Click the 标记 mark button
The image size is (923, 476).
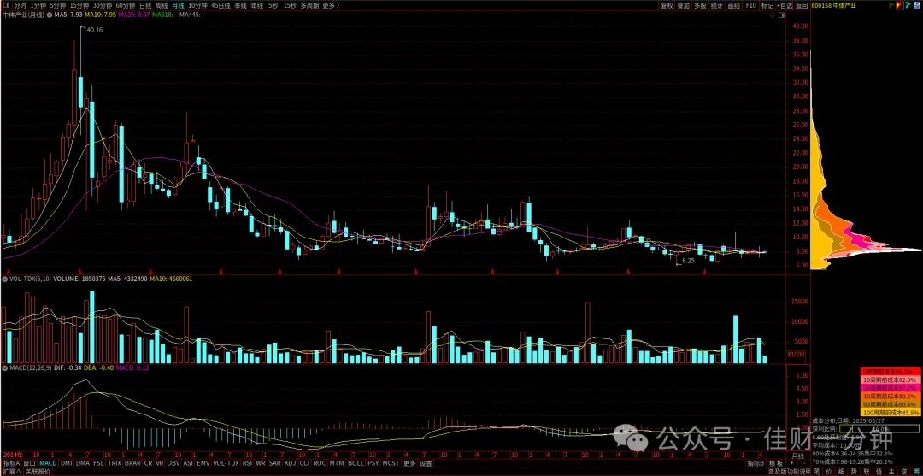(767, 5)
